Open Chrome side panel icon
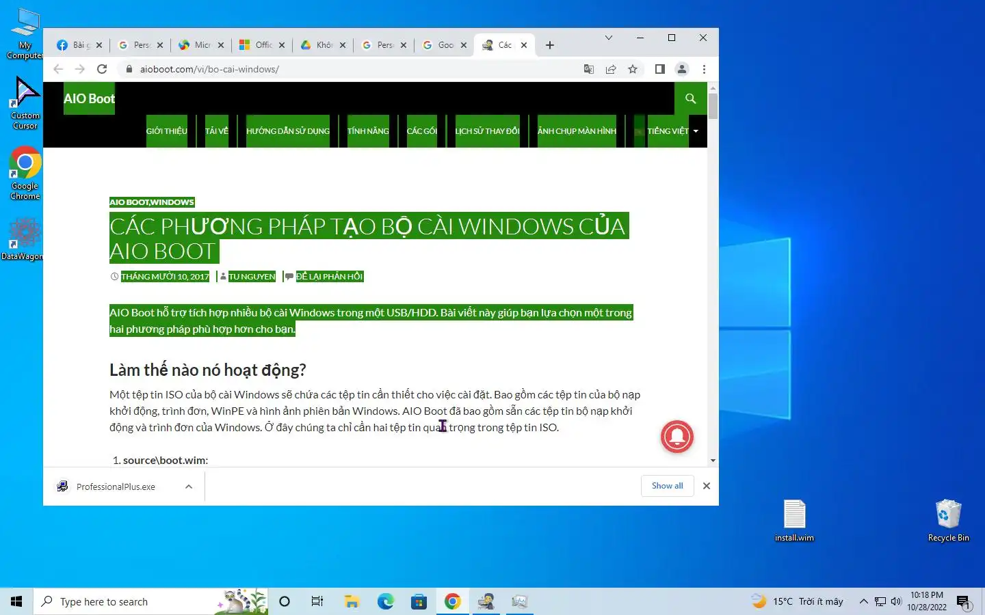 (x=660, y=69)
